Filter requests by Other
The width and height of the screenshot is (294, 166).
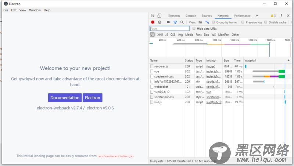coord(235,35)
